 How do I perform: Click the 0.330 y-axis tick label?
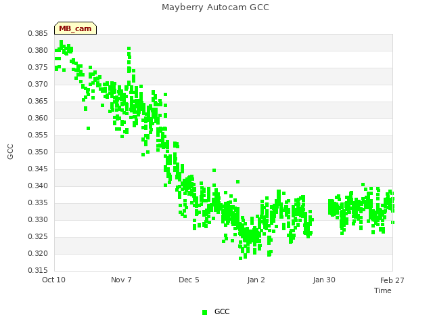point(38,219)
